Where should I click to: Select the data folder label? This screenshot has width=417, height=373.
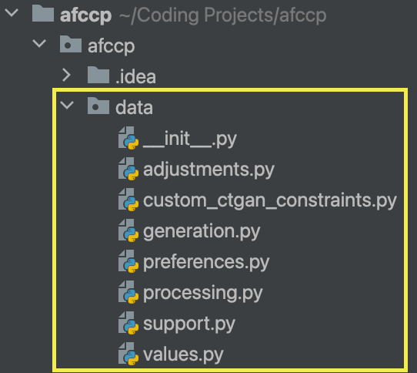(x=134, y=108)
